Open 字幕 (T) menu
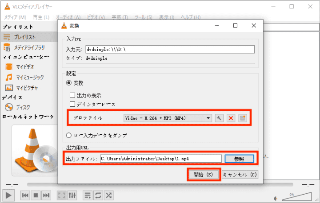Image resolution: width=320 pixels, height=203 pixels. (120, 17)
